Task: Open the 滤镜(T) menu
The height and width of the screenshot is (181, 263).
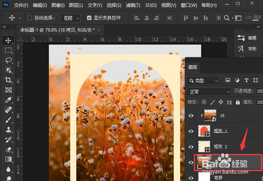Action: tap(133, 5)
